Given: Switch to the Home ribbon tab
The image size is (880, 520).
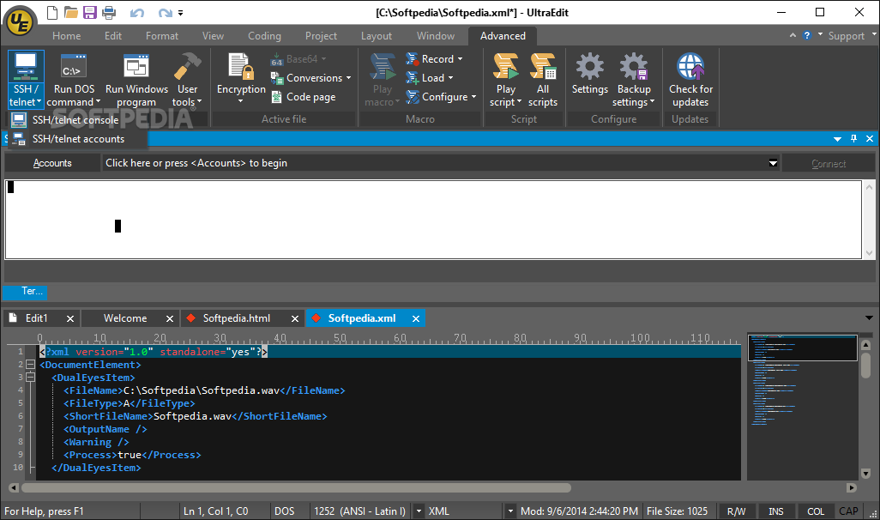Looking at the screenshot, I should tap(67, 36).
